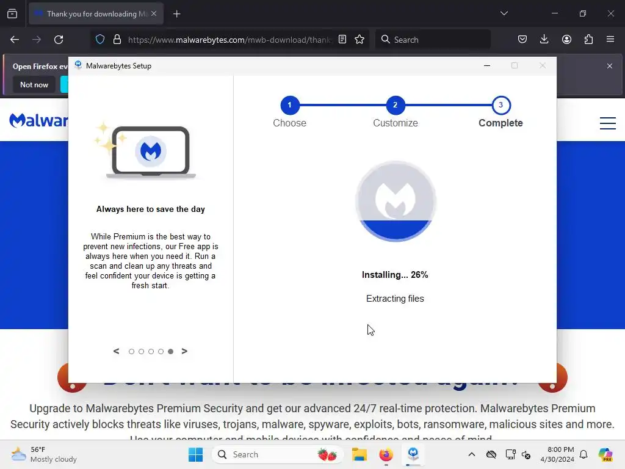Click Firefox back arrow button

click(15, 40)
